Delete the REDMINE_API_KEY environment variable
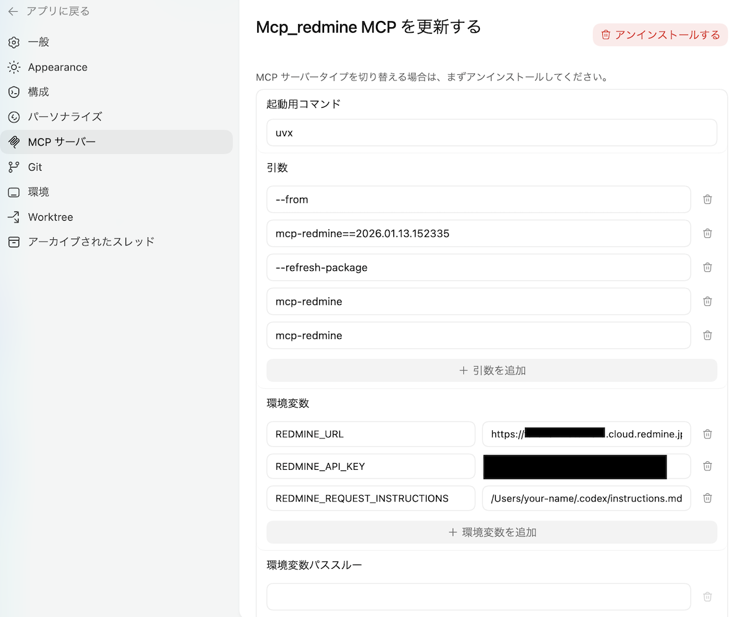 [x=707, y=466]
